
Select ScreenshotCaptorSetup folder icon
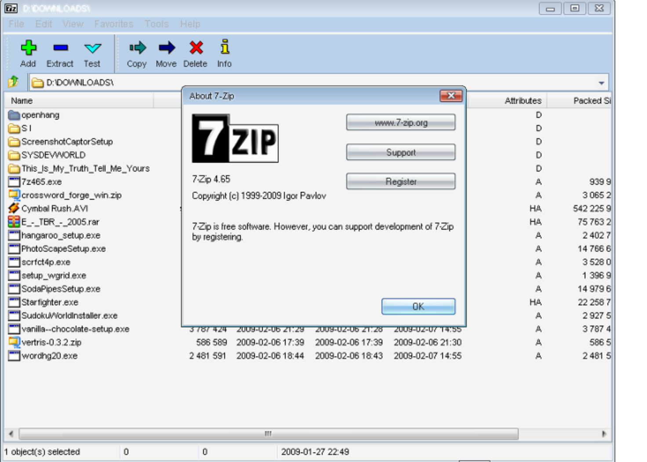point(14,142)
